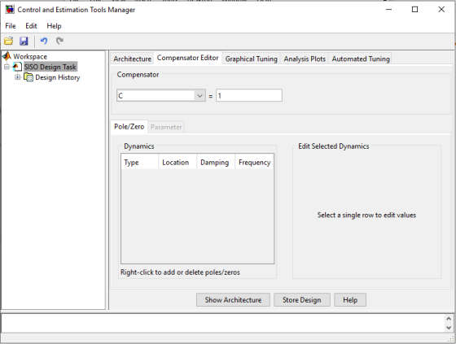Collapse the SISO Design Task tree node

tap(7, 67)
